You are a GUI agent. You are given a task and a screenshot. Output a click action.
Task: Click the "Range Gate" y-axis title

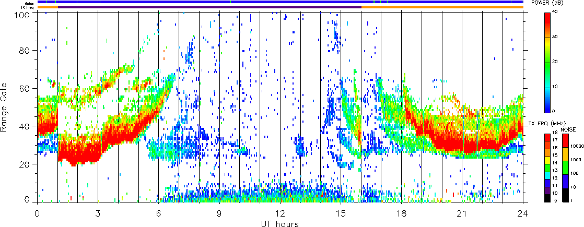(4, 107)
